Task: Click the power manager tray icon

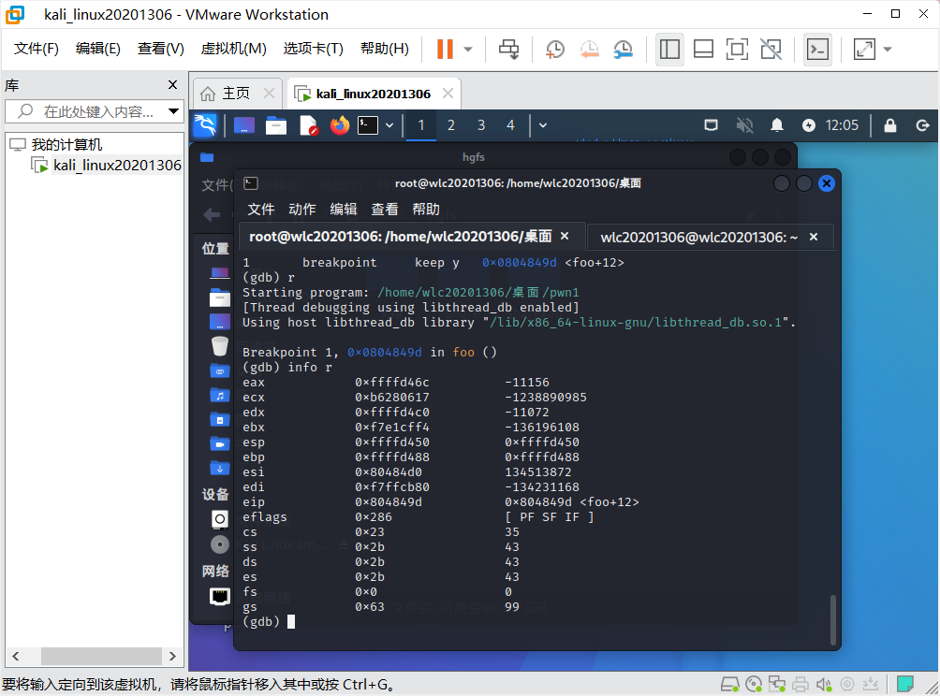Action: click(809, 125)
